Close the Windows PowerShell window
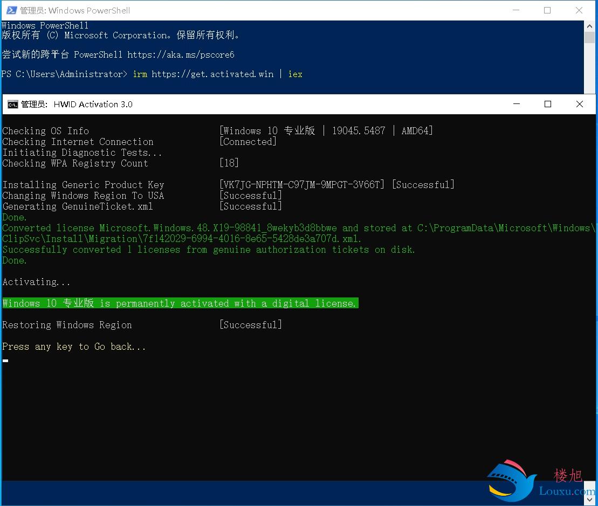 coord(579,10)
